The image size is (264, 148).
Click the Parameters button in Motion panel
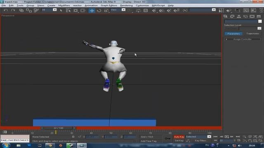coord(233,34)
